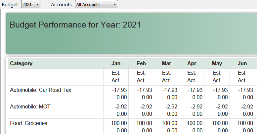Click the Mar column header
257x134 pixels.
pos(166,64)
